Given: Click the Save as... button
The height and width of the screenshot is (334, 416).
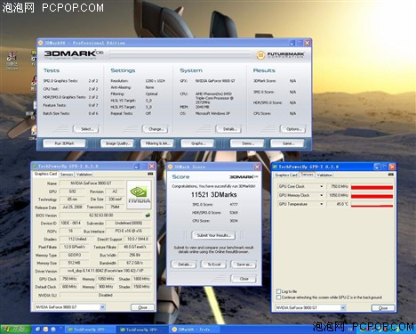Looking at the screenshot, I should pos(244,265).
